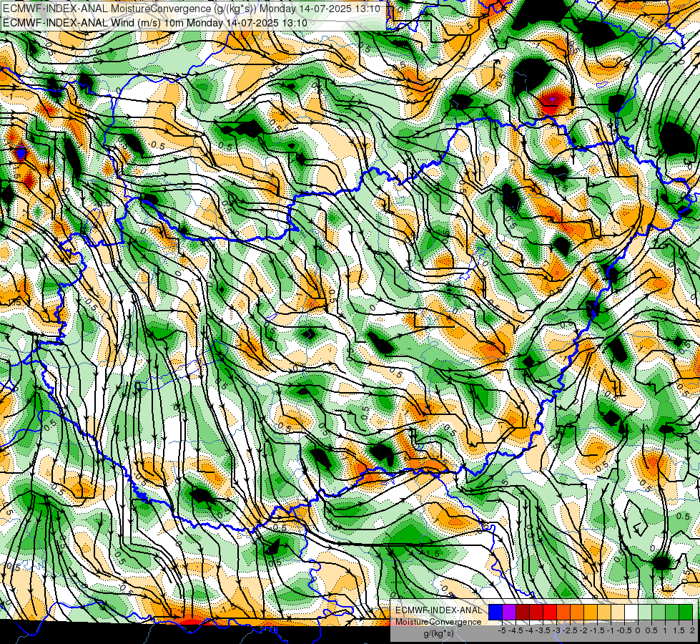Select the swatch between -4 and -3.5

[x=536, y=612]
